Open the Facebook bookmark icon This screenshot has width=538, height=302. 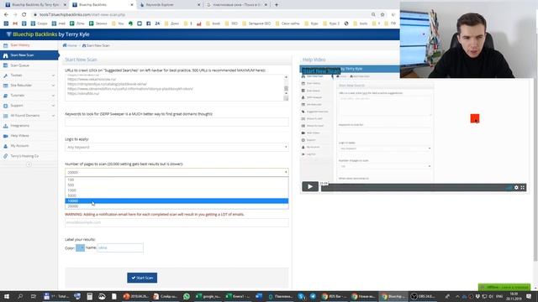click(x=149, y=23)
